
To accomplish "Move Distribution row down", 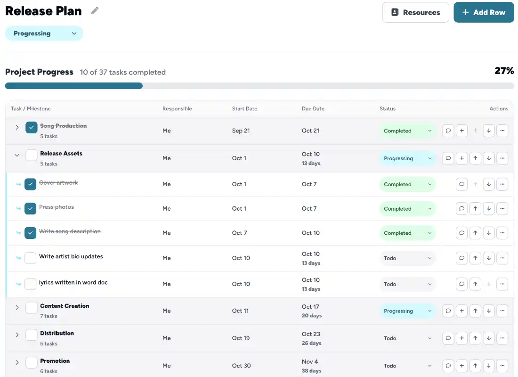I will tap(489, 338).
